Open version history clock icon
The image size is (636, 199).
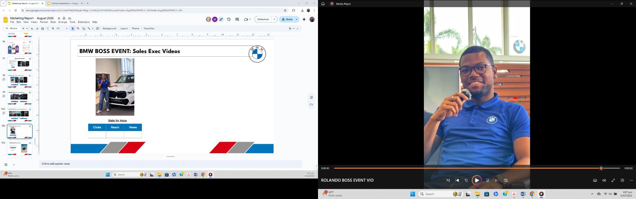(x=229, y=19)
